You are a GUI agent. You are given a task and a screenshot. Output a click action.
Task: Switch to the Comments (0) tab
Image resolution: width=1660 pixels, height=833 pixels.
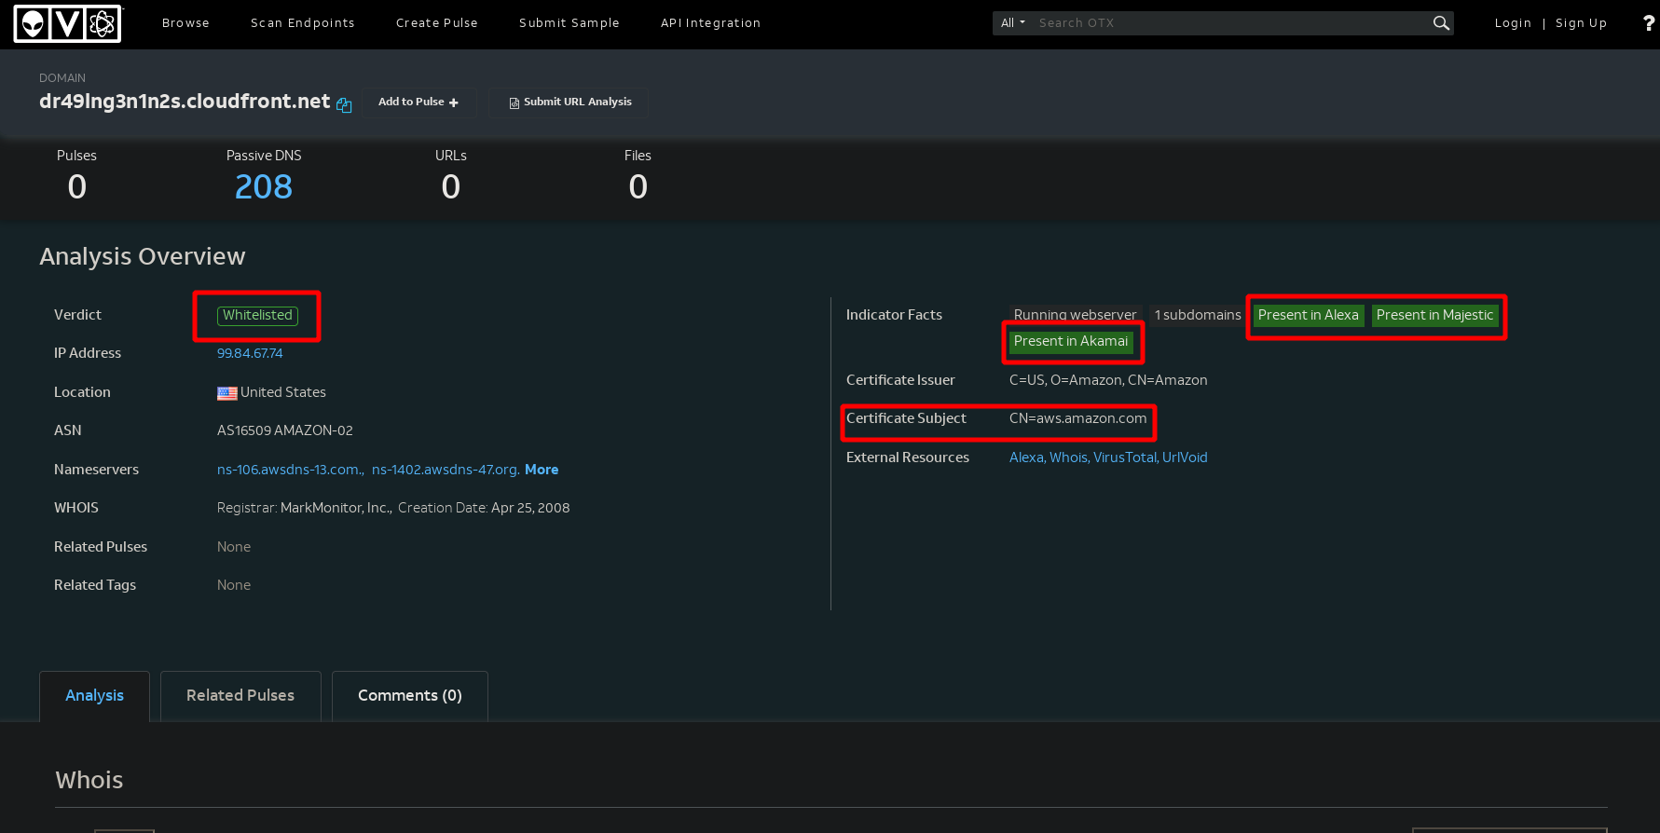click(x=410, y=696)
